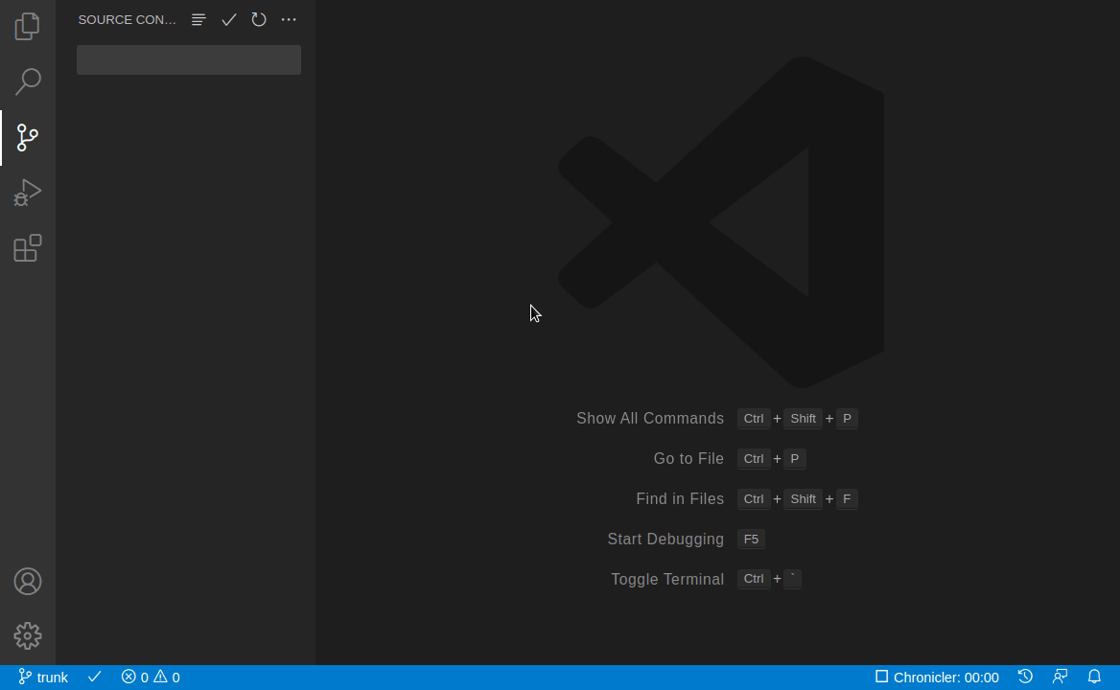Click the F5 key hint
Screen dimensions: 1120x690
click(751, 540)
